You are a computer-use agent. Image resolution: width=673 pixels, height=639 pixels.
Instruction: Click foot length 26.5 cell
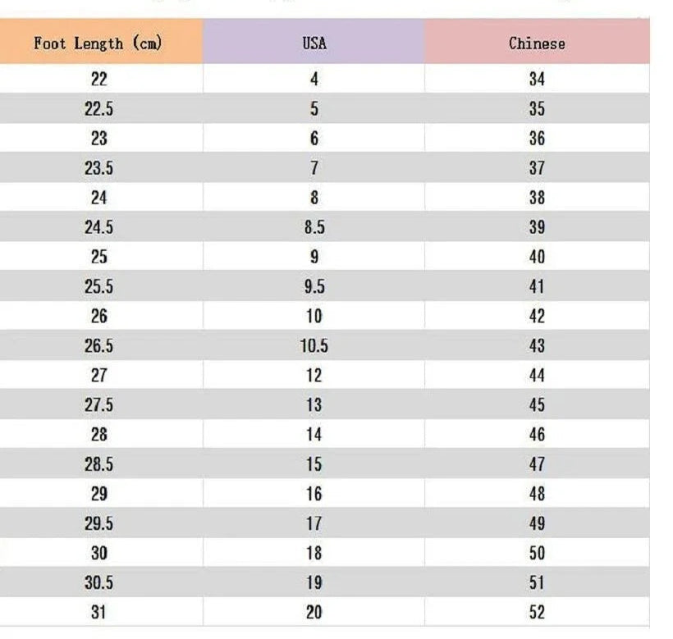[98, 346]
